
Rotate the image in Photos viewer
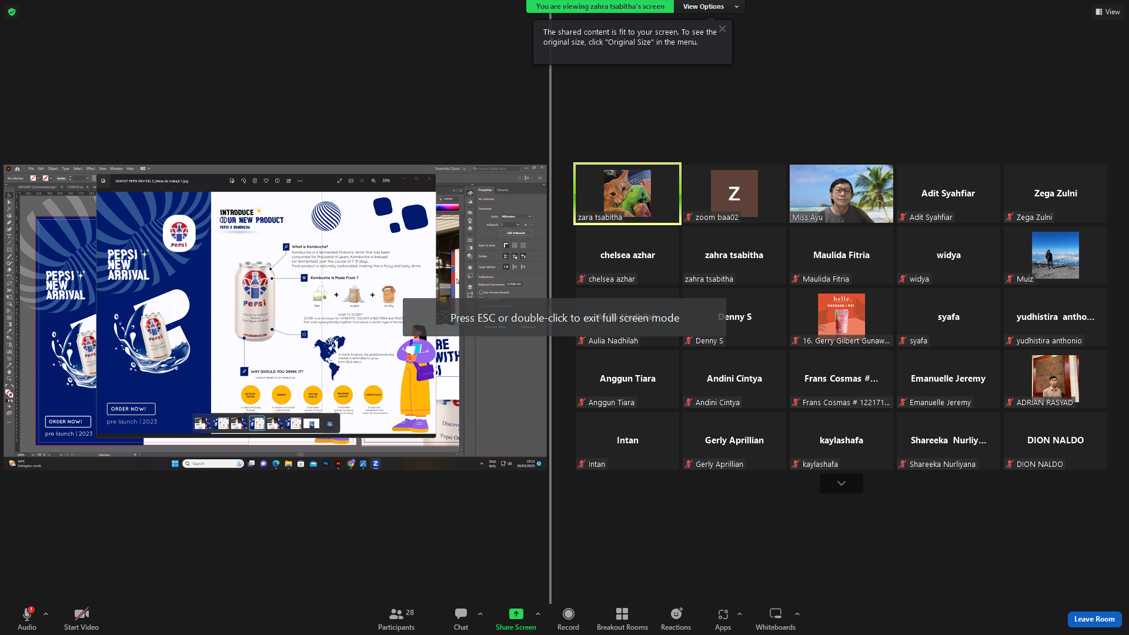point(243,181)
